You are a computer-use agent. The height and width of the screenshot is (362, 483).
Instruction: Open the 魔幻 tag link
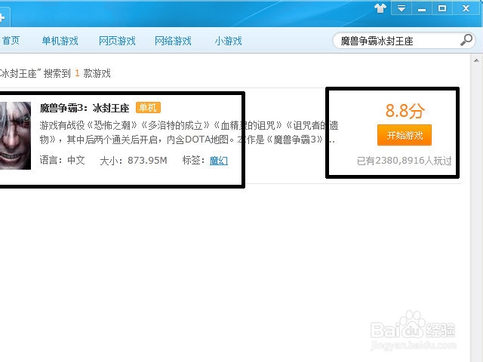click(x=219, y=161)
